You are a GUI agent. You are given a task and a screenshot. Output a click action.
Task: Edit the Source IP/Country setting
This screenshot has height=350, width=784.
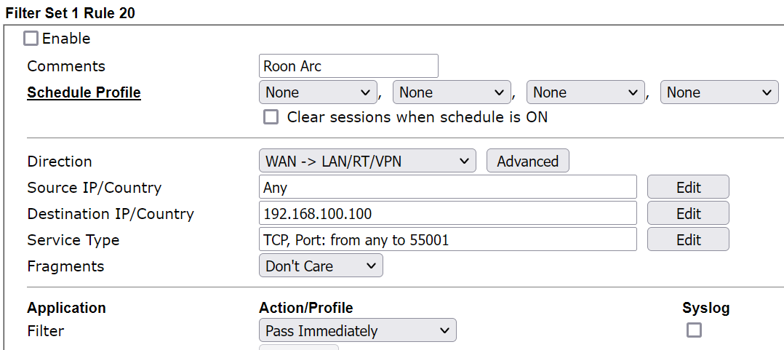click(688, 187)
